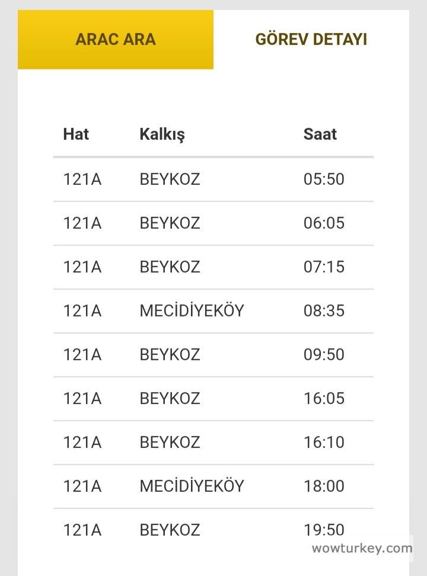This screenshot has height=576, width=427.
Task: Click the 16:10 departure time
Action: pos(324,442)
